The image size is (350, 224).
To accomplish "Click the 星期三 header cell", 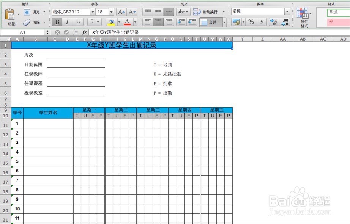I will 153,110.
